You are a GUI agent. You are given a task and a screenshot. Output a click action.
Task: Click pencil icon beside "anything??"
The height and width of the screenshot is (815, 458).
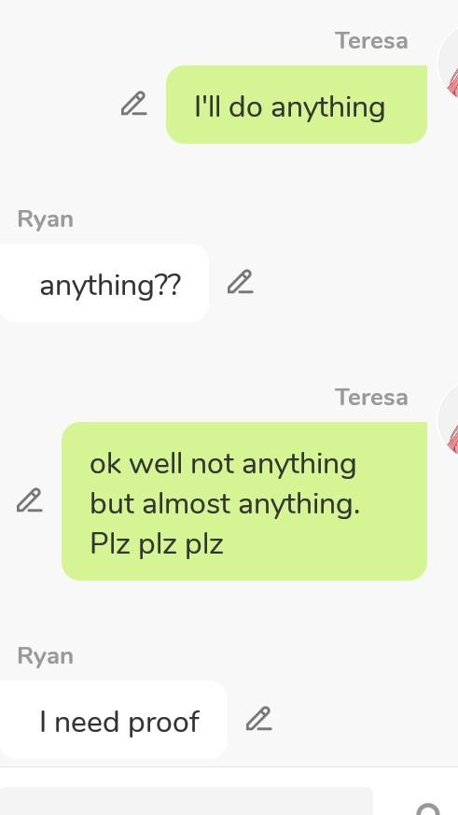[x=241, y=282]
